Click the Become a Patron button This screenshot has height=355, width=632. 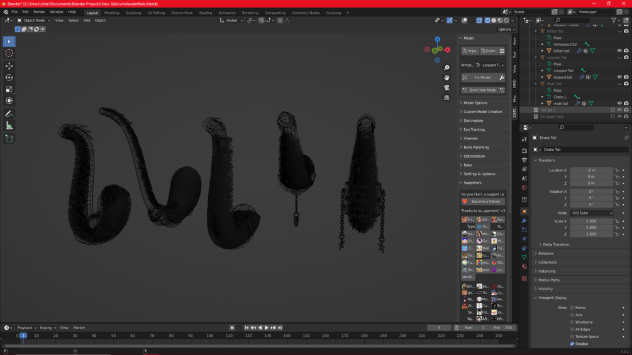tap(484, 202)
